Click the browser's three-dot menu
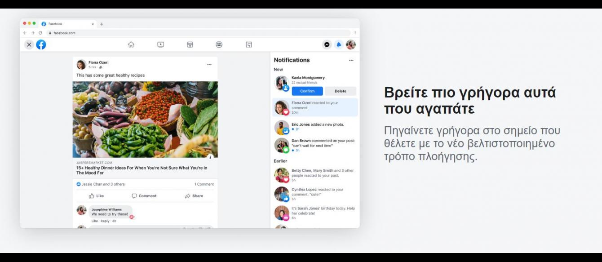Image resolution: width=602 pixels, height=262 pixels. 355,33
